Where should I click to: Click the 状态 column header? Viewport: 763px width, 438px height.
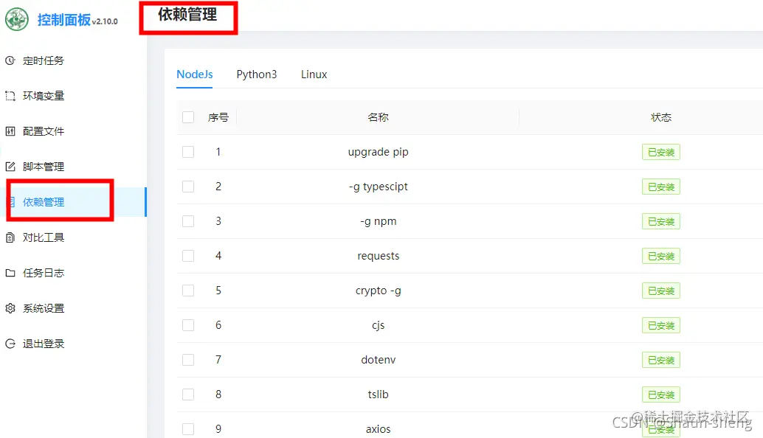click(661, 117)
